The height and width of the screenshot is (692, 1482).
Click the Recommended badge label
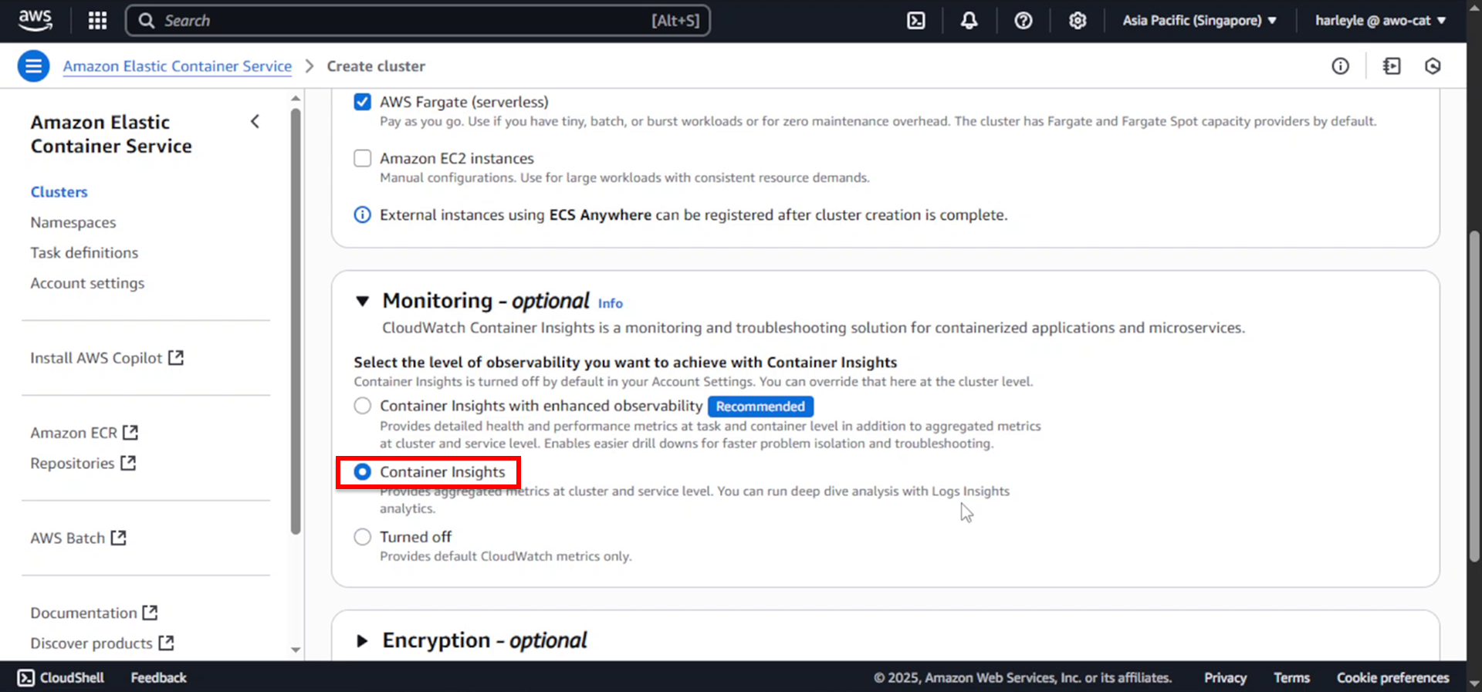pyautogui.click(x=760, y=407)
